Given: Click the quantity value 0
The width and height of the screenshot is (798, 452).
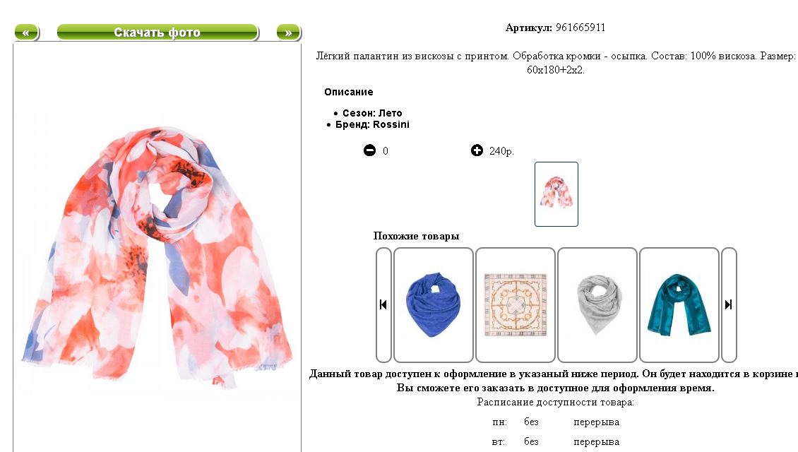Looking at the screenshot, I should [386, 151].
